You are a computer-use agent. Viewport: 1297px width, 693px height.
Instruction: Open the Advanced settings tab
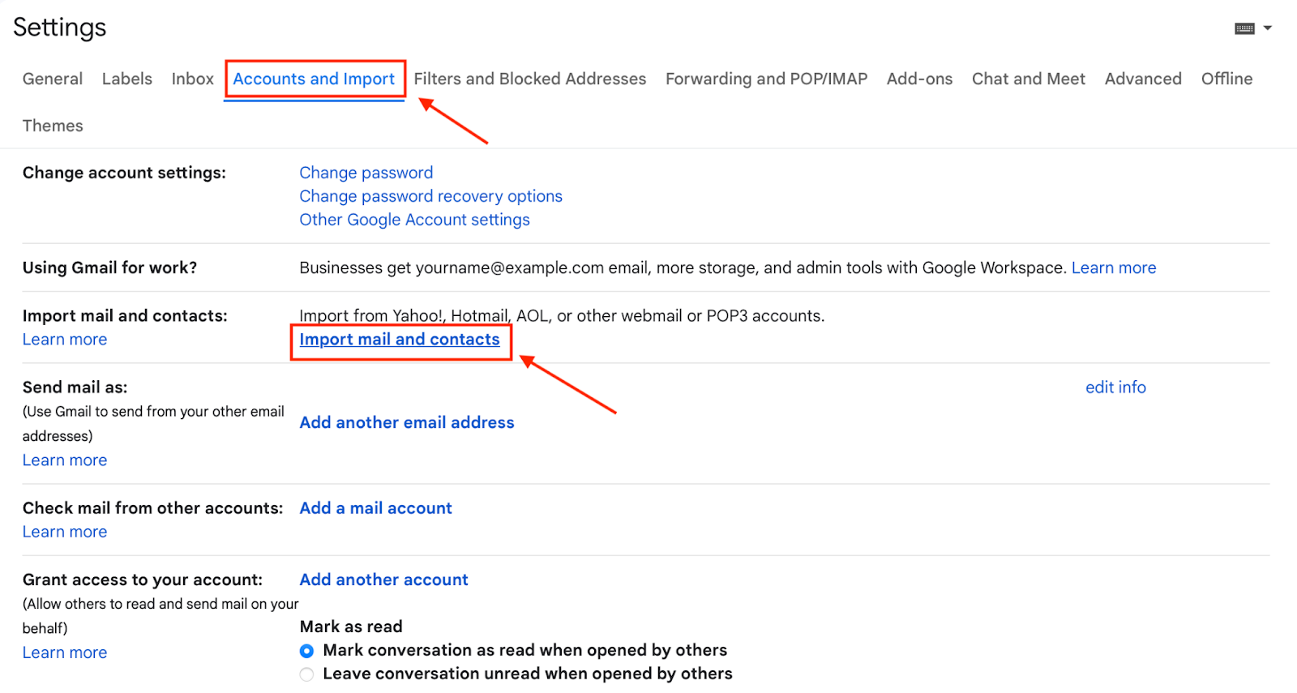[1142, 79]
